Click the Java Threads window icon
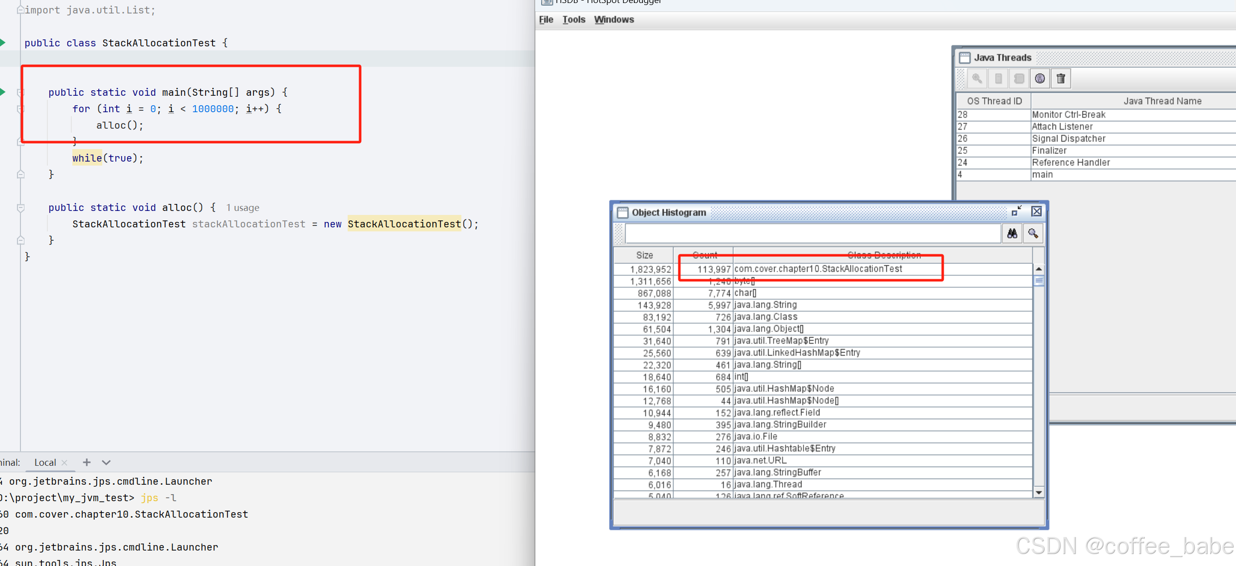The image size is (1236, 566). (x=965, y=58)
